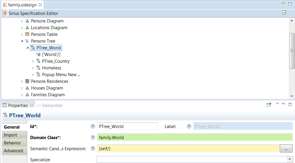This screenshot has height=163, width=295.
Task: Open the Behavior properties tab
Action: click(x=12, y=143)
